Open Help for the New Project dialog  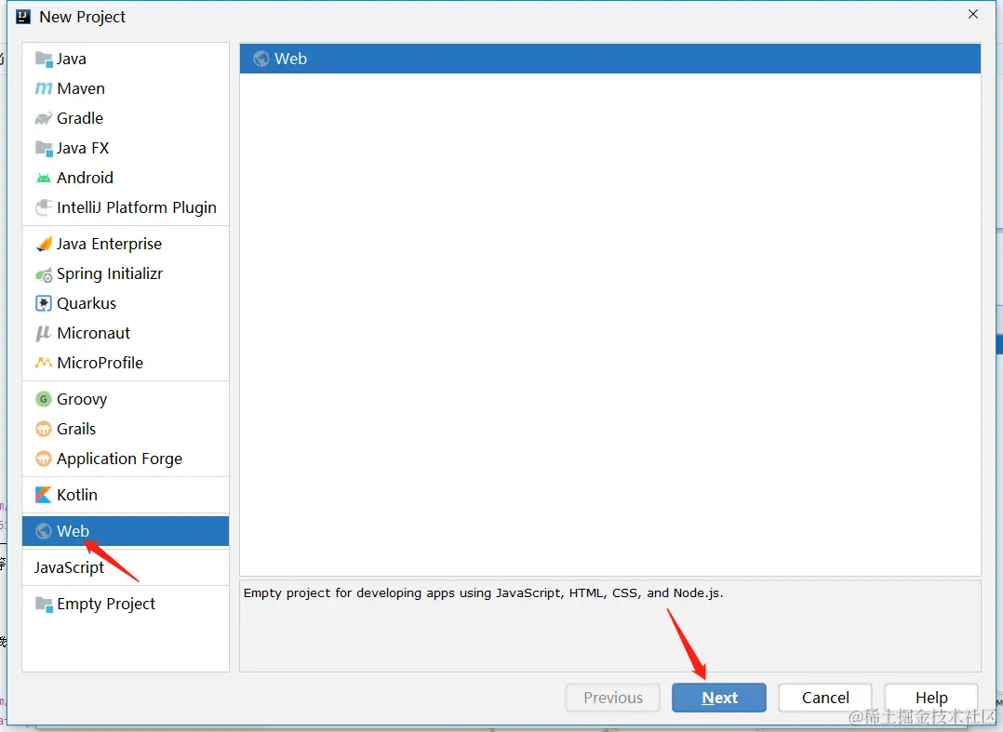(931, 698)
